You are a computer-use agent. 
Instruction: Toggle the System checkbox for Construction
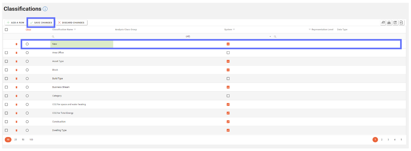click(228, 122)
